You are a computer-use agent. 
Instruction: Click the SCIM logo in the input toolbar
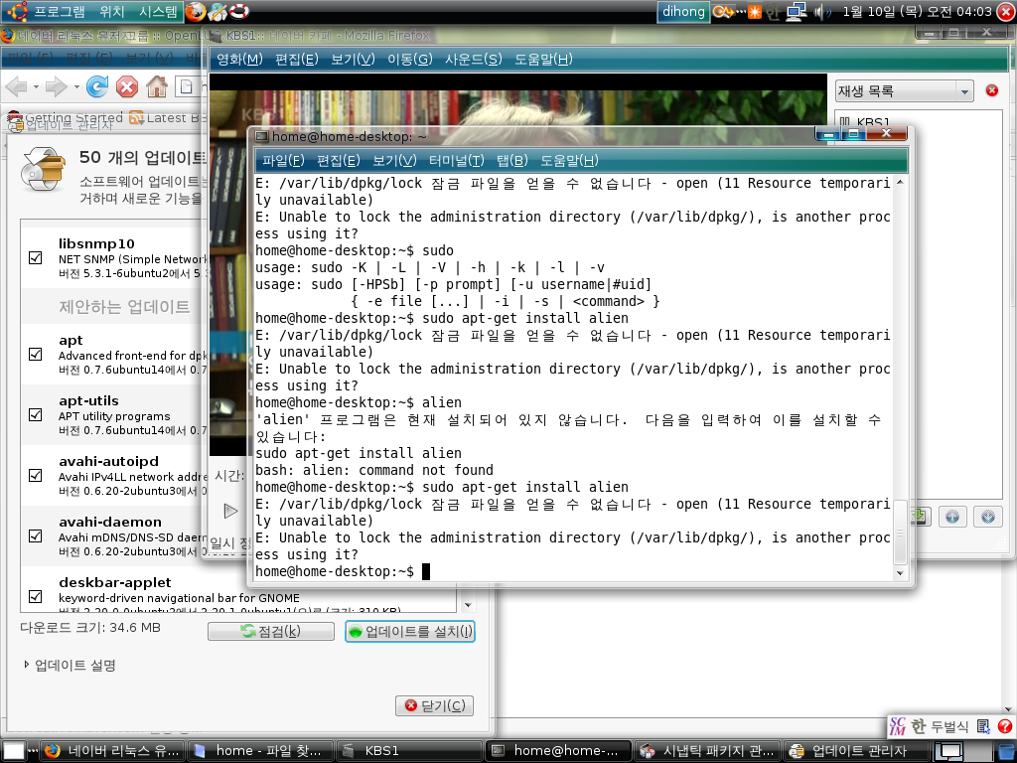coord(898,726)
